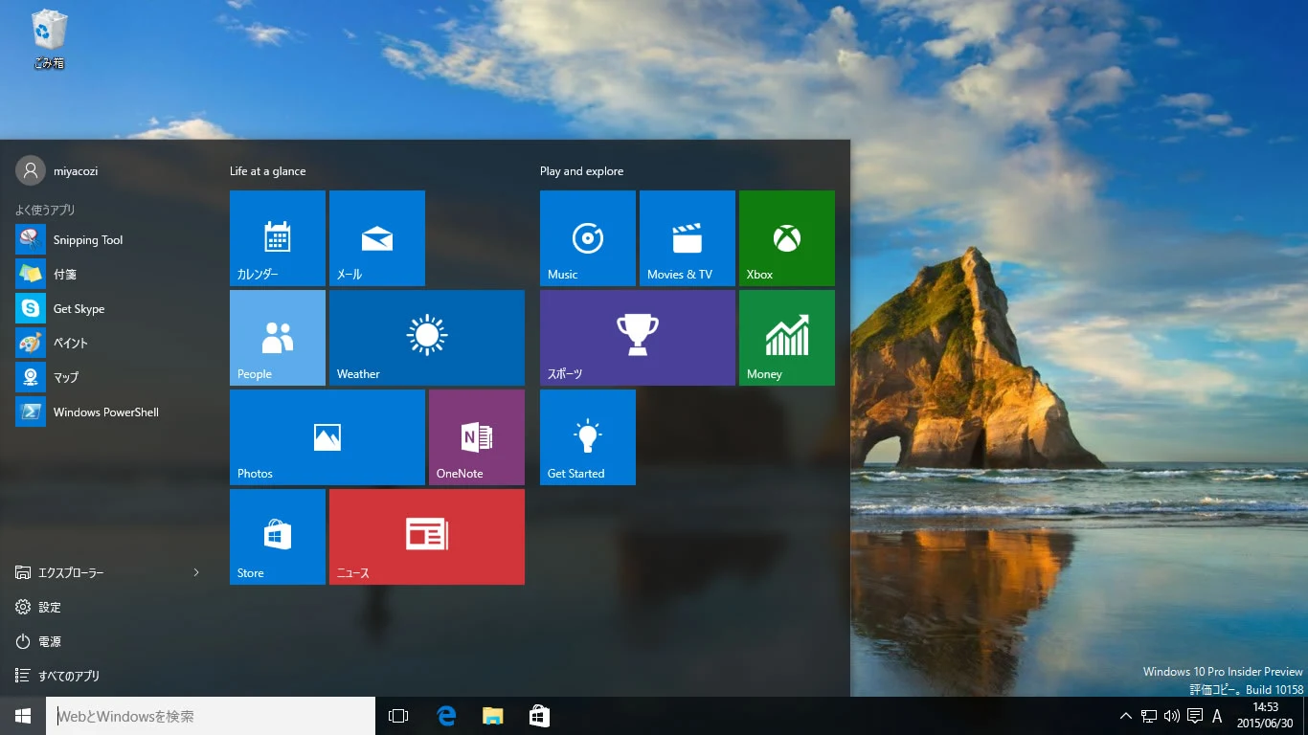Image resolution: width=1308 pixels, height=735 pixels.
Task: Open the Photos tile
Action: (x=327, y=437)
